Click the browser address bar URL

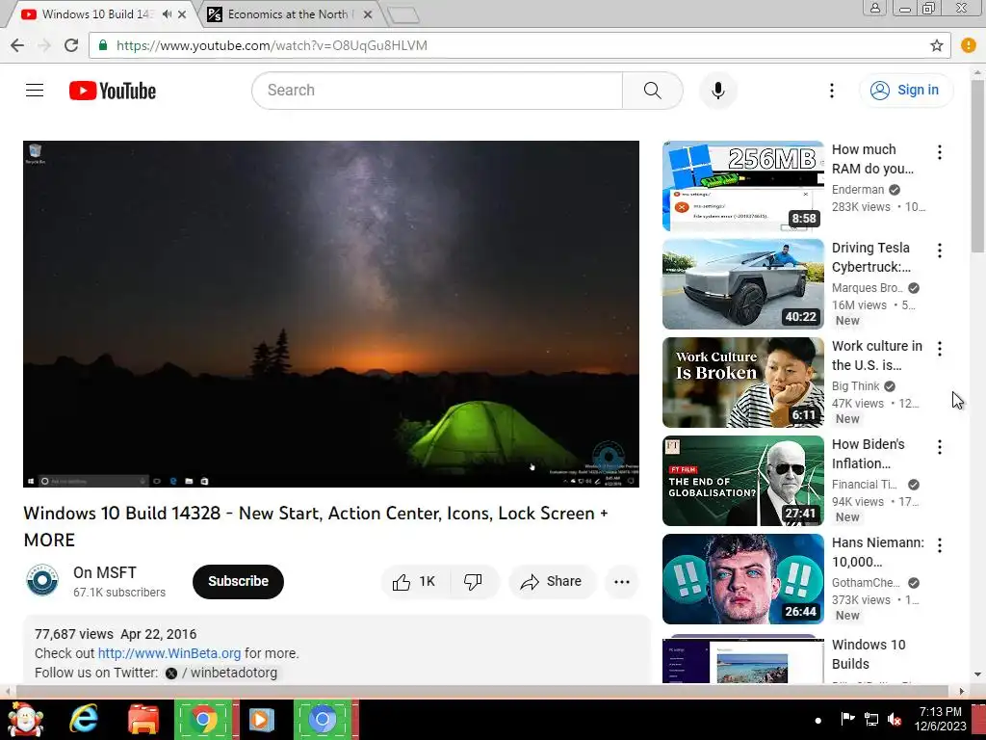(272, 45)
